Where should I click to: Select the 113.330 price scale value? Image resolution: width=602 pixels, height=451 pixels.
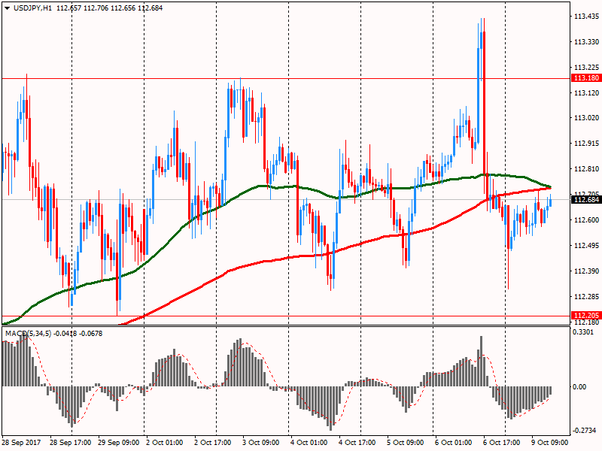(x=587, y=42)
